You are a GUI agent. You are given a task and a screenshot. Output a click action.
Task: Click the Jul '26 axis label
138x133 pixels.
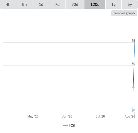coord(100,116)
